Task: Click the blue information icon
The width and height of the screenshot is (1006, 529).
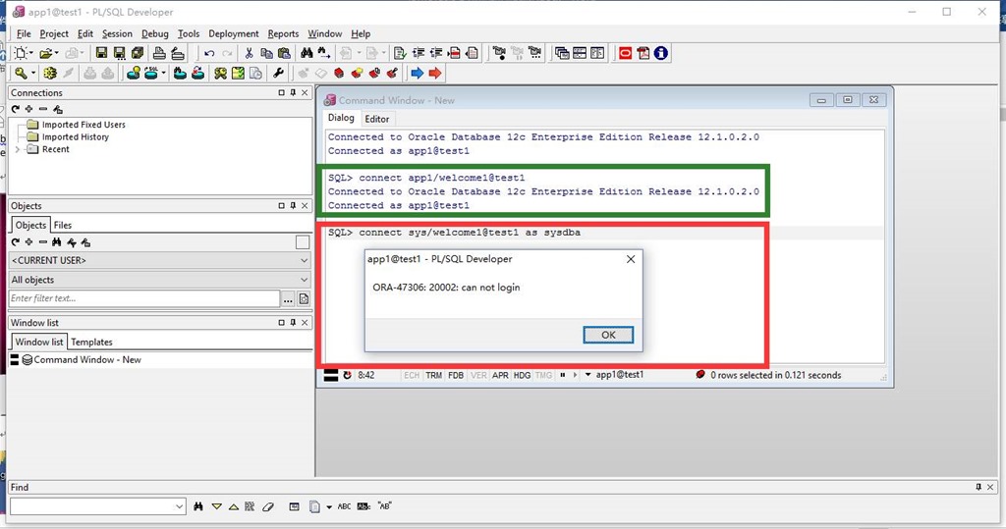Action: click(661, 53)
